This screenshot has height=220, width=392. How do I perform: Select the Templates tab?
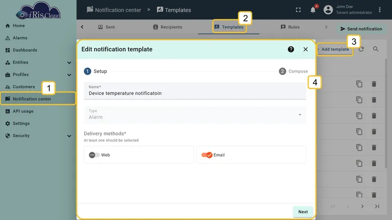[x=229, y=27]
